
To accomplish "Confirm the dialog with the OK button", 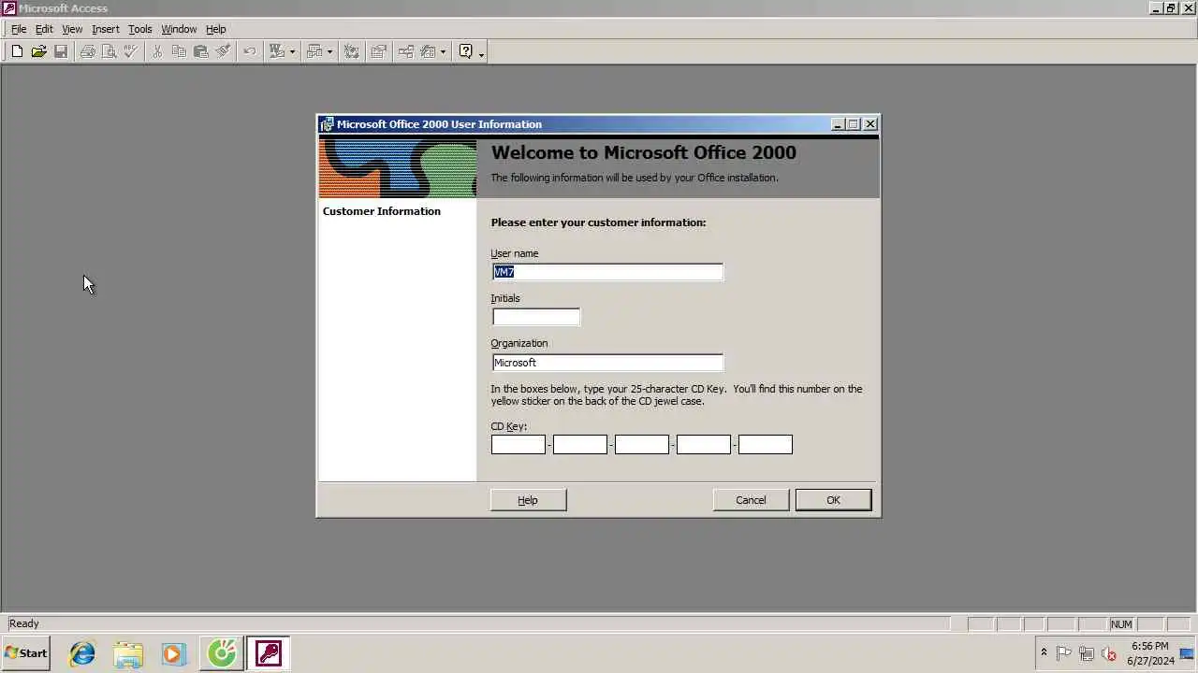I will 833,500.
